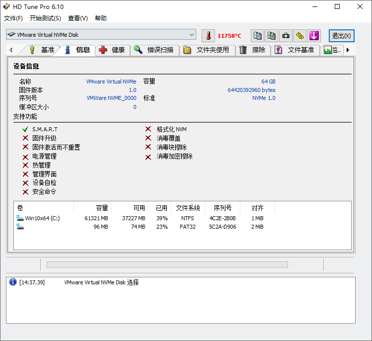The image size is (372, 341).
Task: Click the red X beside 安全命令
Action: tap(25, 192)
